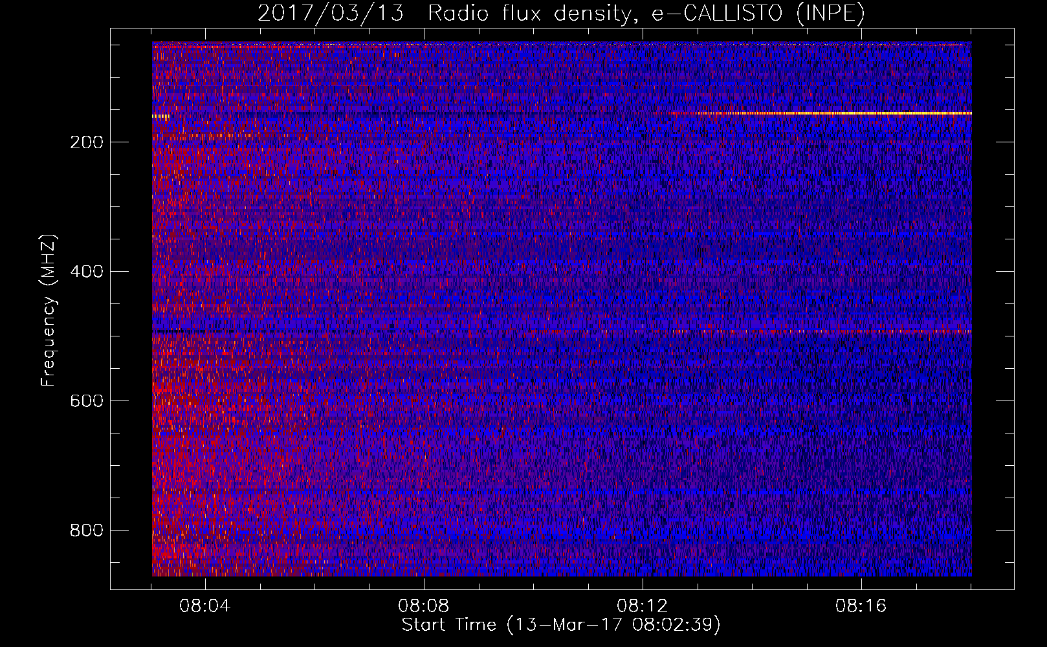
Task: Click the date '2017/03/13' in the title
Action: 331,14
